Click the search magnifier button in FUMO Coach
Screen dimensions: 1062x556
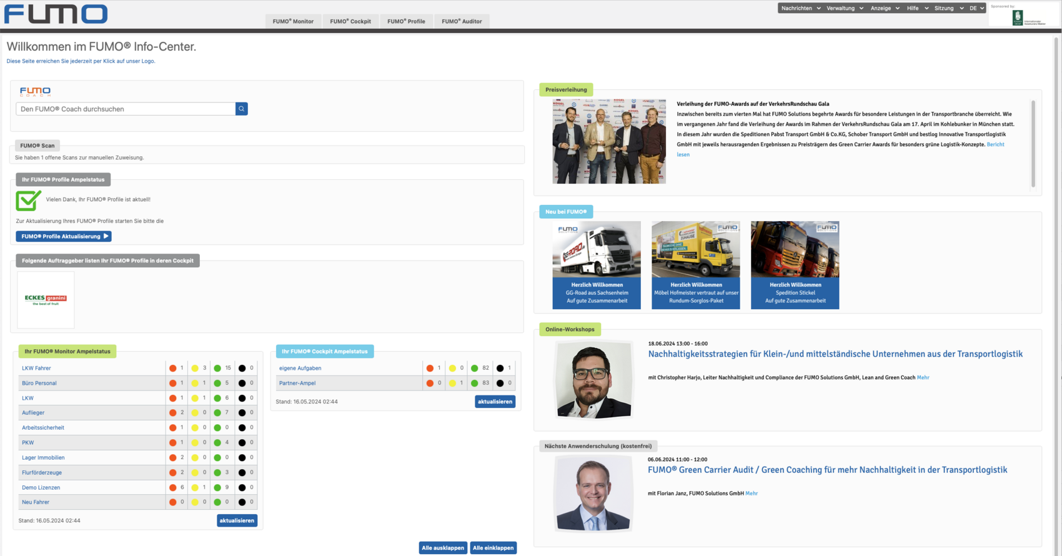click(242, 109)
